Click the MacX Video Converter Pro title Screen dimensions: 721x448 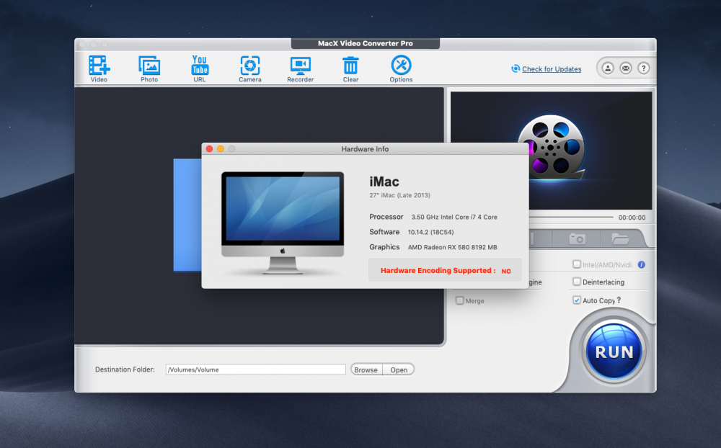pos(365,43)
